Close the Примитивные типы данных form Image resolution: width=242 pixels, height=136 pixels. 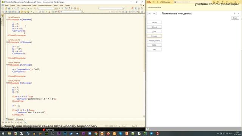point(238,14)
